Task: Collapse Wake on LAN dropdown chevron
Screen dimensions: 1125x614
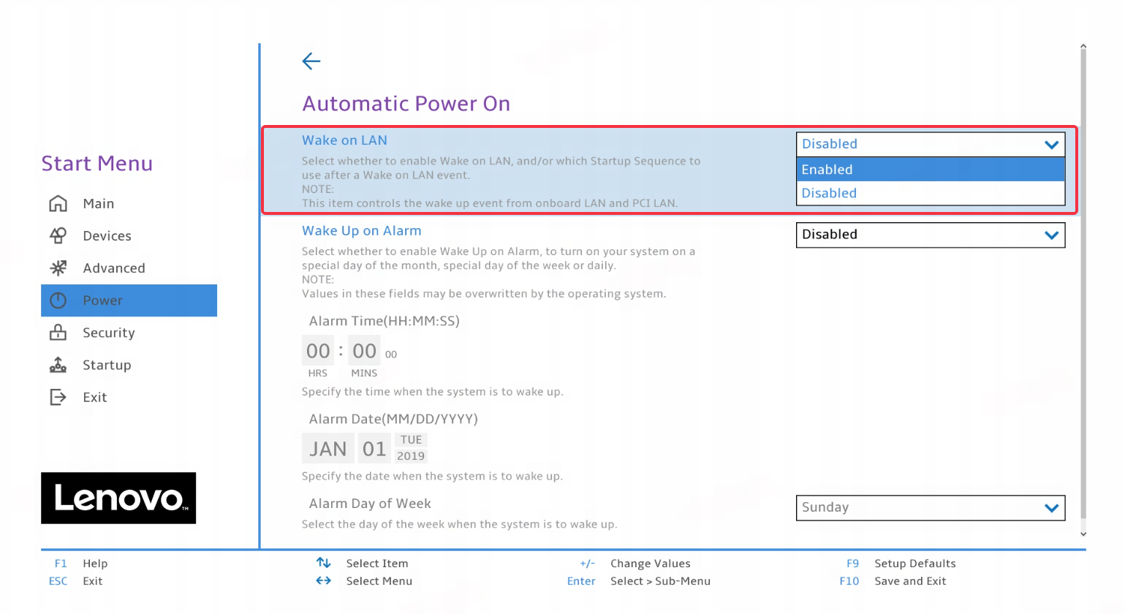Action: (x=1051, y=145)
